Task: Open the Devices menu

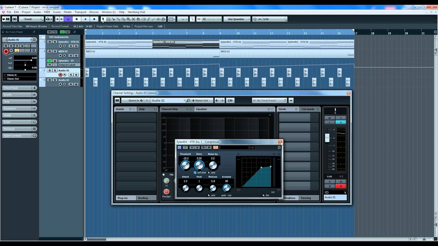Action: [94, 12]
